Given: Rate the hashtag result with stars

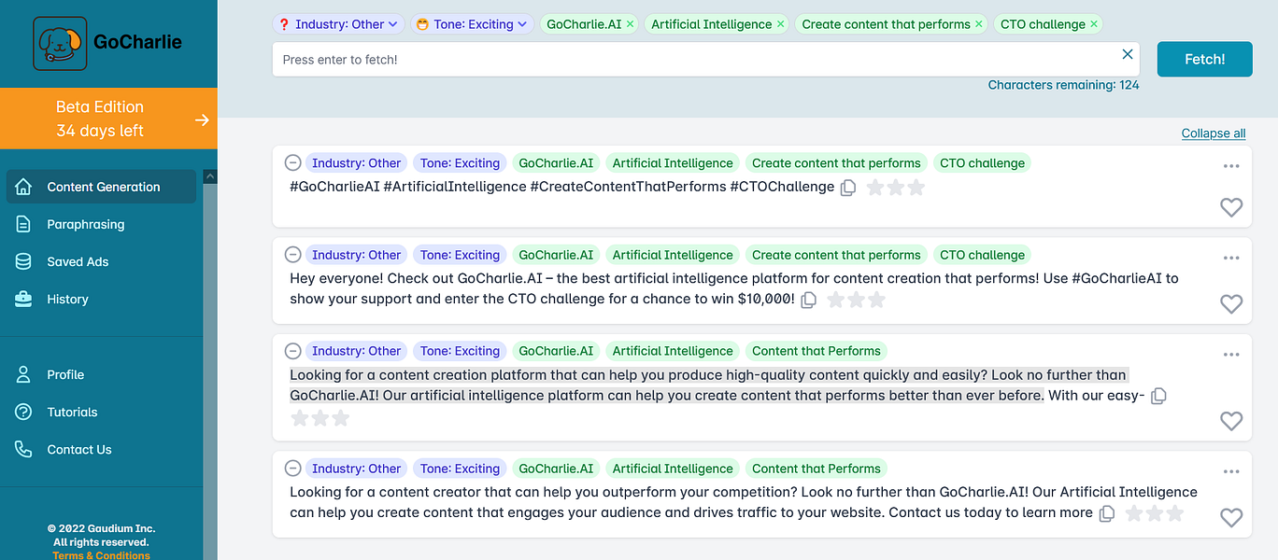Looking at the screenshot, I should click(896, 188).
